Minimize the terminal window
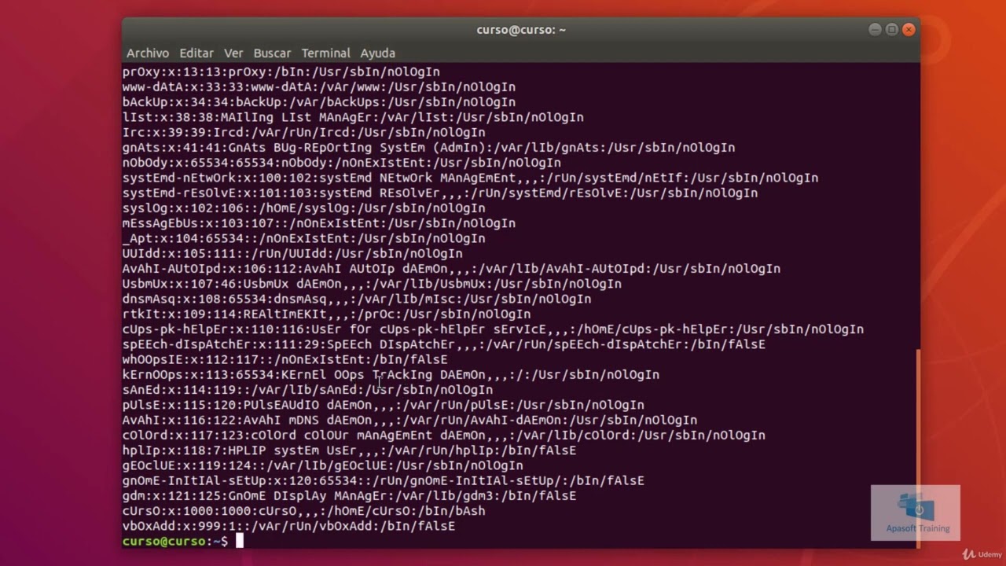The image size is (1006, 566). tap(875, 30)
